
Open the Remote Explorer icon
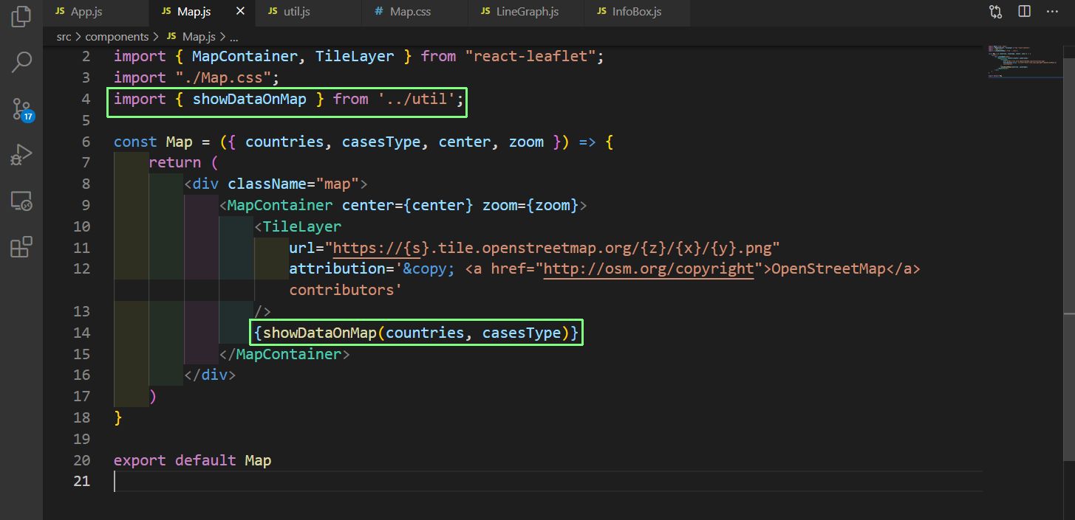pos(21,201)
